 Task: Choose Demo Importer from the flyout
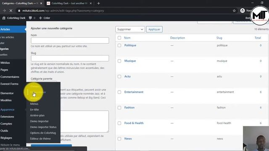tap(39, 121)
